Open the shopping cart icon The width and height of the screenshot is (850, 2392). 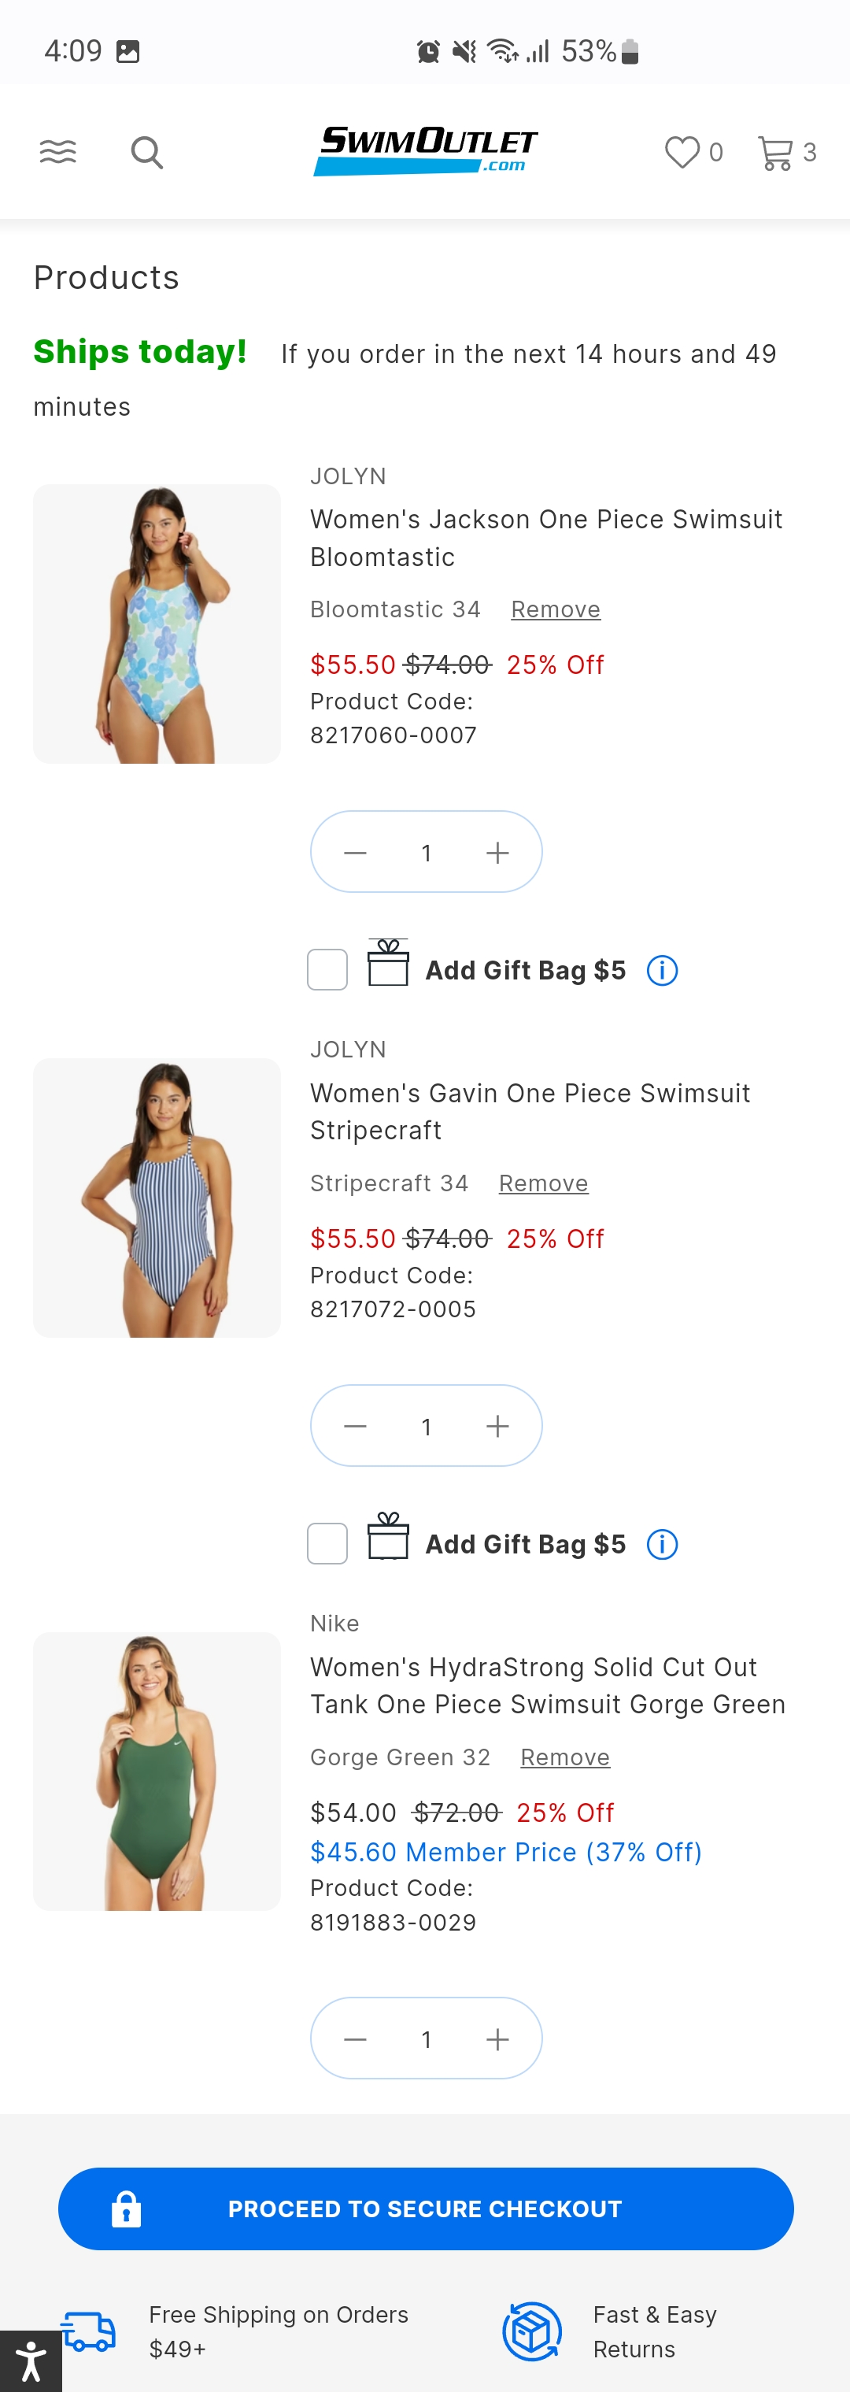point(776,152)
